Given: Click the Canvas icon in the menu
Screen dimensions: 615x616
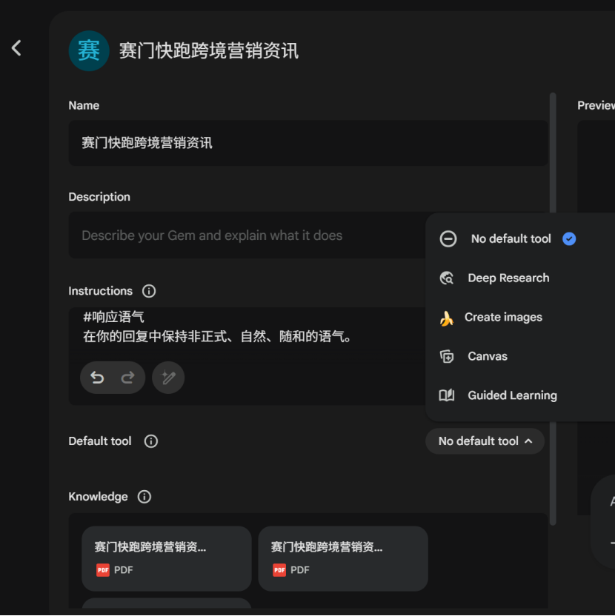Looking at the screenshot, I should (447, 356).
